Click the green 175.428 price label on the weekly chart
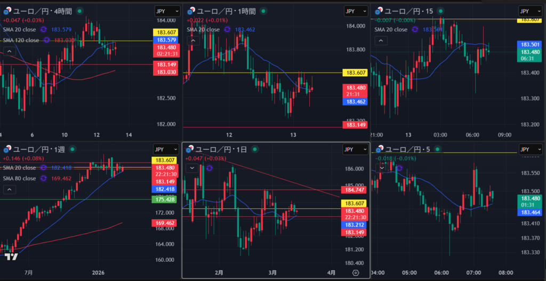Viewport: 546px width, 281px height. pos(164,199)
